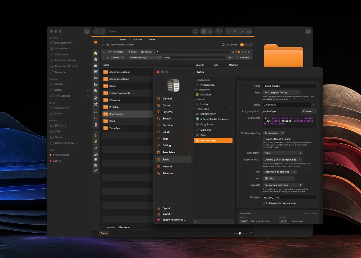
Task: Select the Listing tool in Python group
Action: [213, 104]
